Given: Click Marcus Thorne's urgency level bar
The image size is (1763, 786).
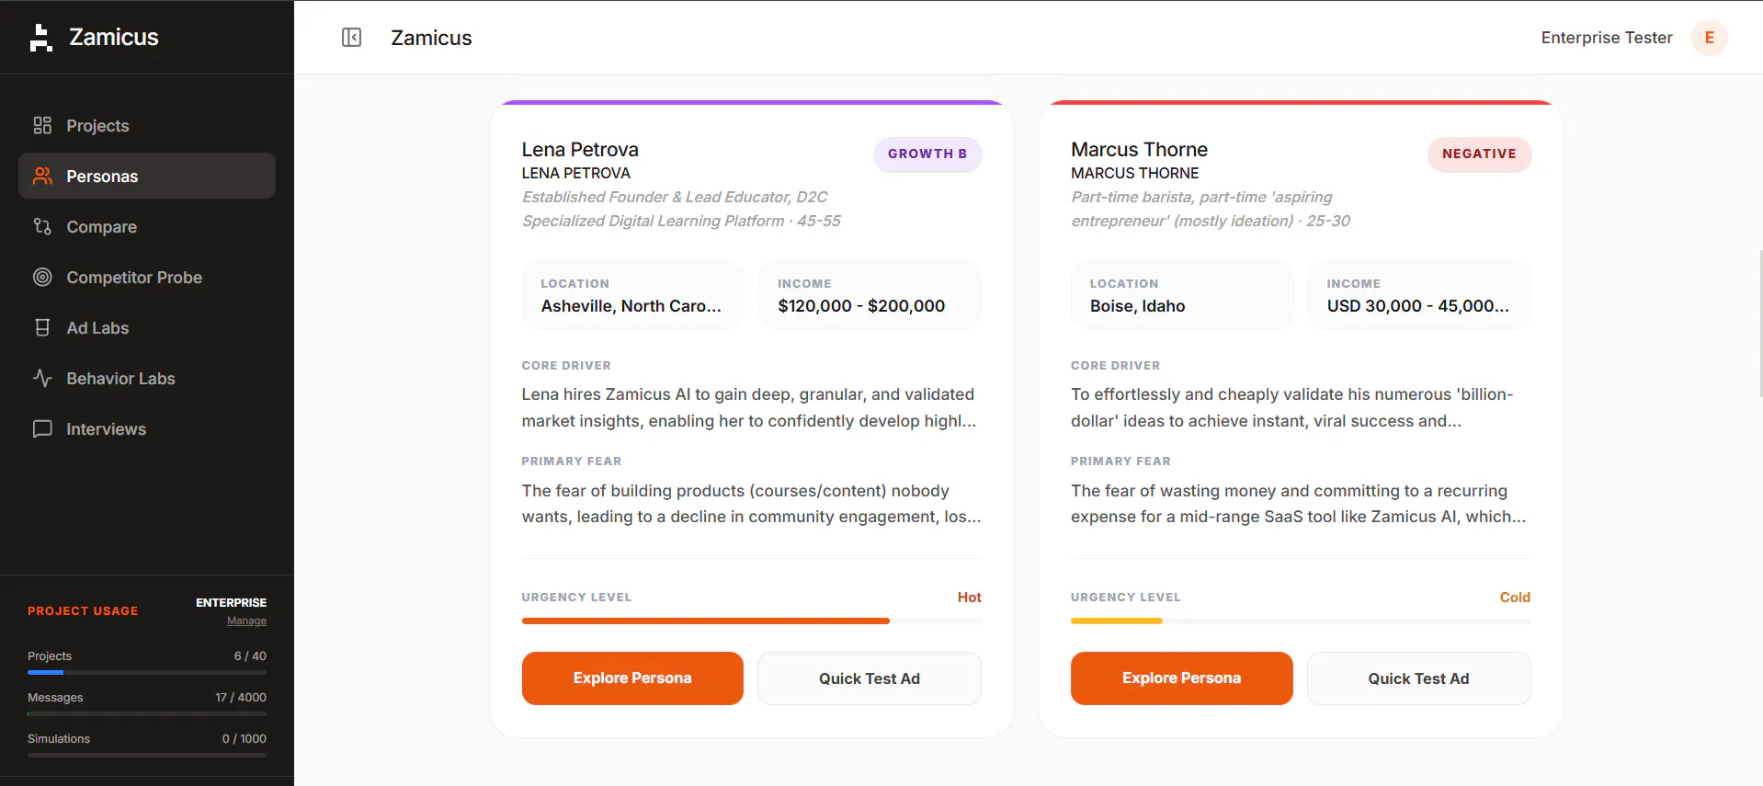Looking at the screenshot, I should 1301,621.
